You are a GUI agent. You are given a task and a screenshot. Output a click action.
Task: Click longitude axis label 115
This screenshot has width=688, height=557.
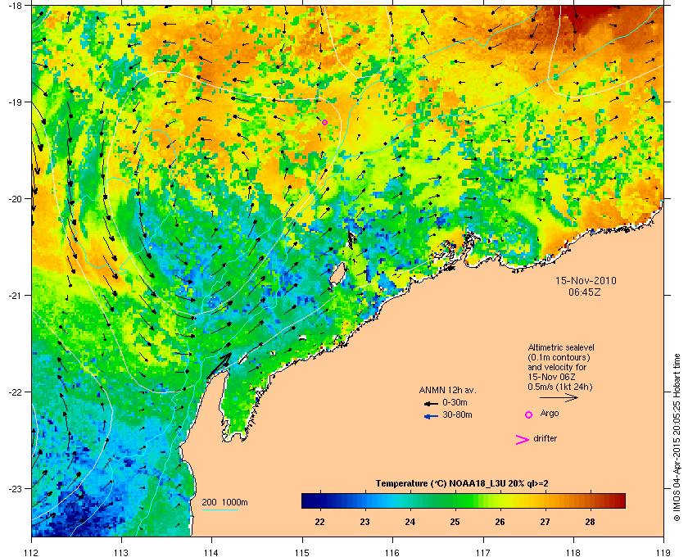pos(302,552)
